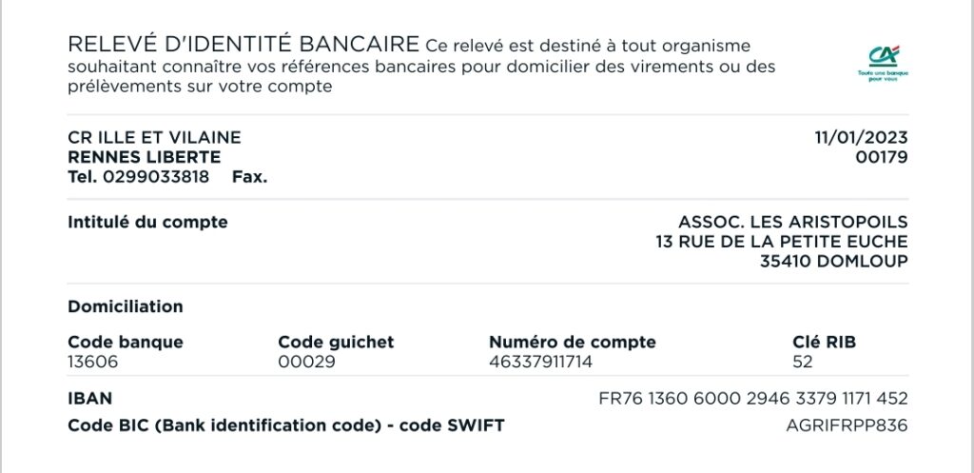The width and height of the screenshot is (974, 473).
Task: Click the Numéro de compte label
Action: pyautogui.click(x=573, y=342)
